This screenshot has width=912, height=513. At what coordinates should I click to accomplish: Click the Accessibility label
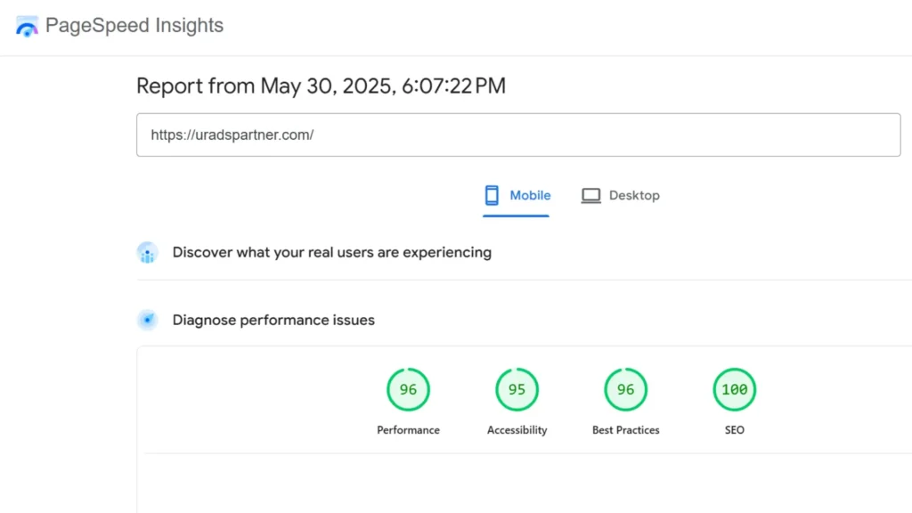(517, 430)
